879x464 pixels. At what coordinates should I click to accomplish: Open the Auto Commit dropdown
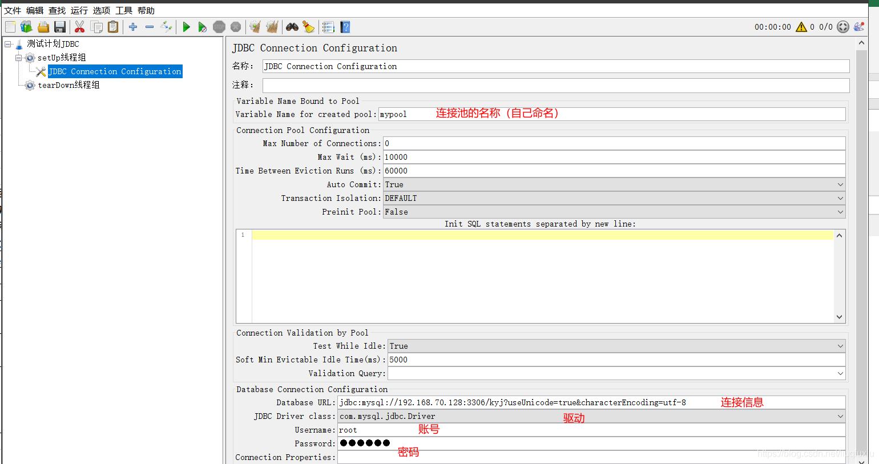[614, 184]
